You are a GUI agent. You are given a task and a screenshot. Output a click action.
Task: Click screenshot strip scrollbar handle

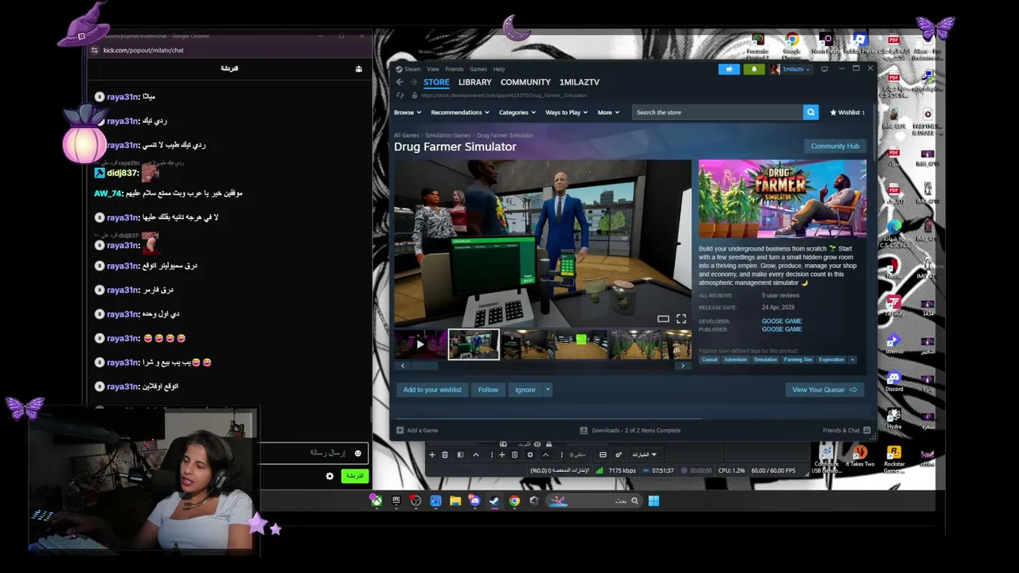click(x=424, y=366)
